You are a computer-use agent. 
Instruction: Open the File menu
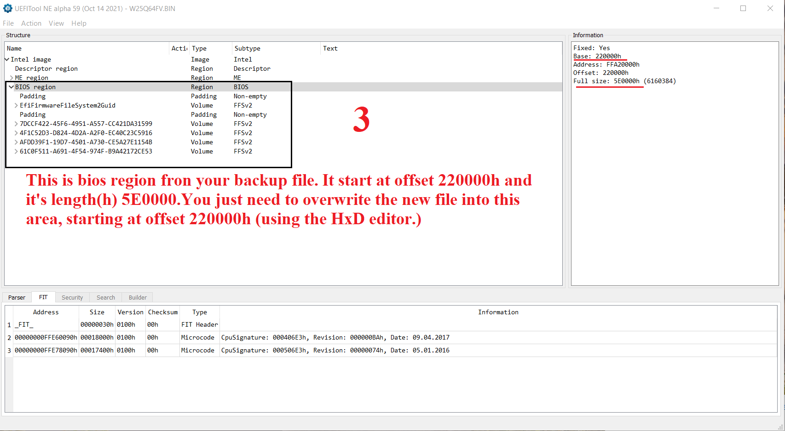[x=8, y=23]
